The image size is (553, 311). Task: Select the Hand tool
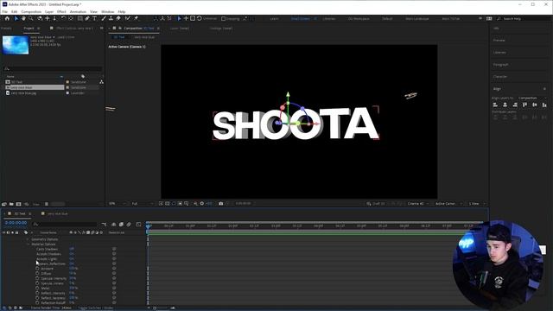click(x=23, y=18)
